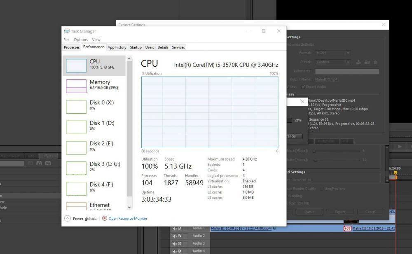
Task: Click the Audio 3 sync lock icon
Action: coord(180,243)
